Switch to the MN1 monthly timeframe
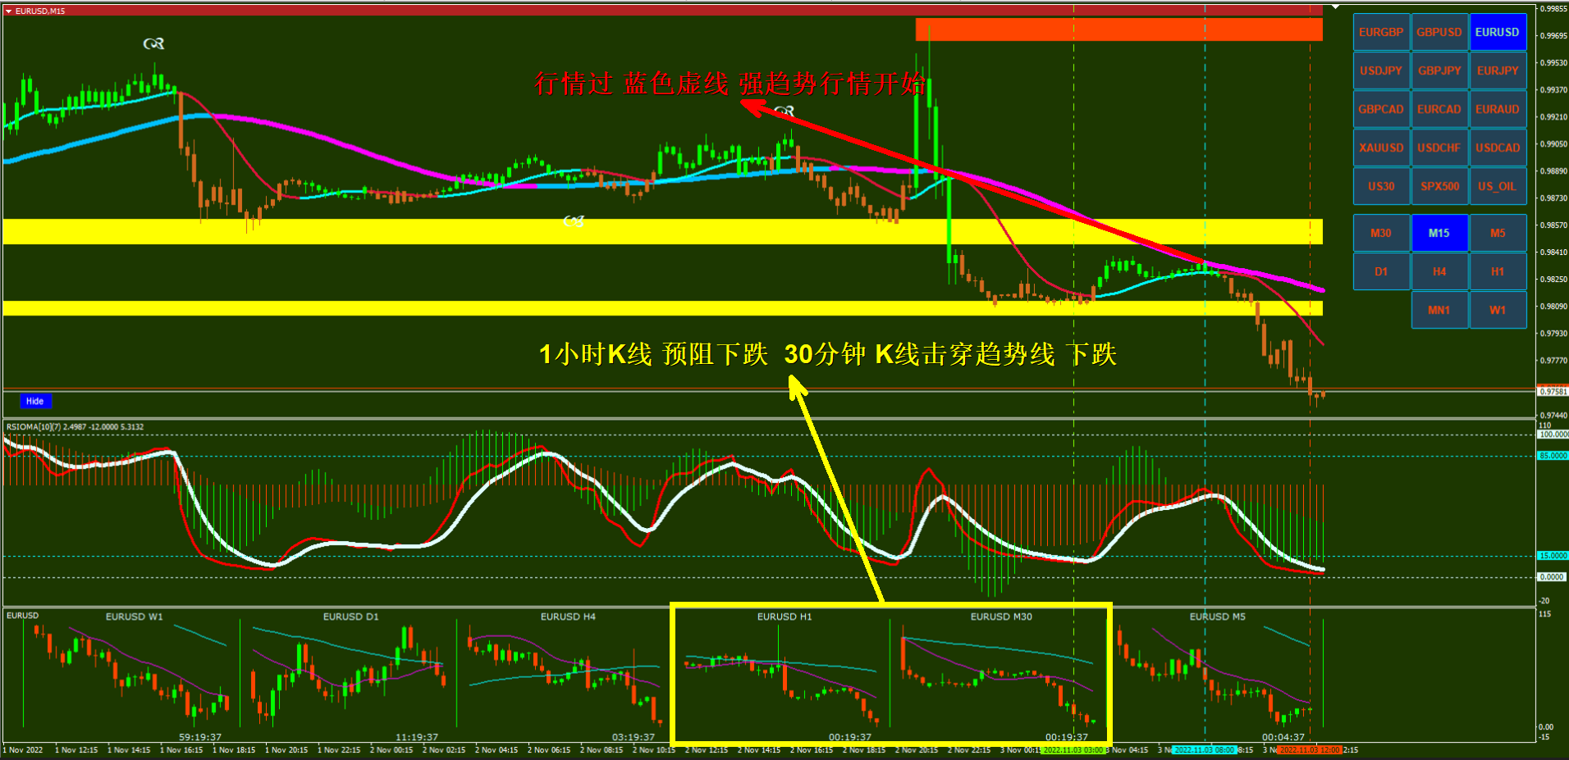The height and width of the screenshot is (760, 1569). point(1439,310)
